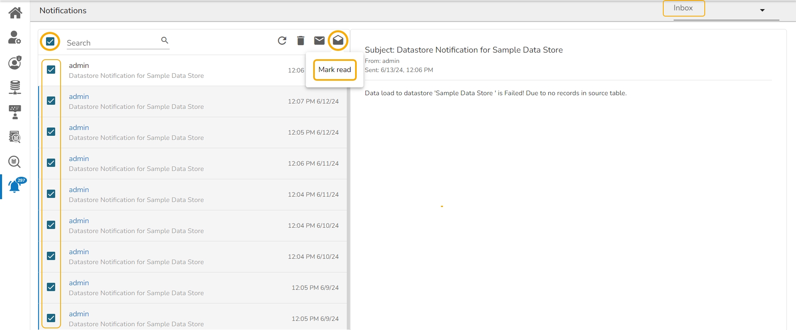Click the Home icon in sidebar
796x330 pixels.
[x=15, y=13]
